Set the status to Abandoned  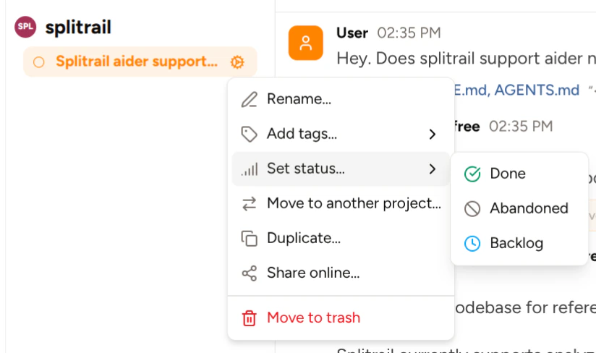pyautogui.click(x=519, y=208)
